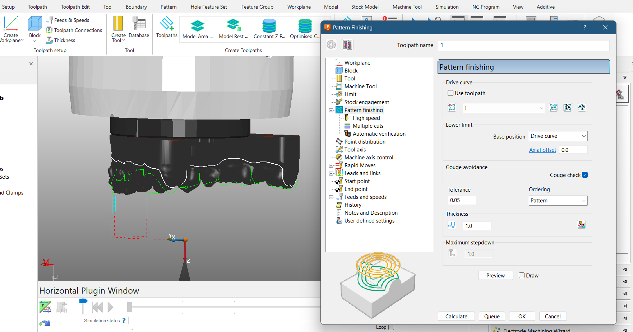Open the Model Area Clearance strategy icon

(197, 25)
